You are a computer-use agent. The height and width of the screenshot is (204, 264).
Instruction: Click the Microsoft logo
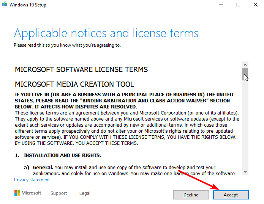click(x=28, y=193)
